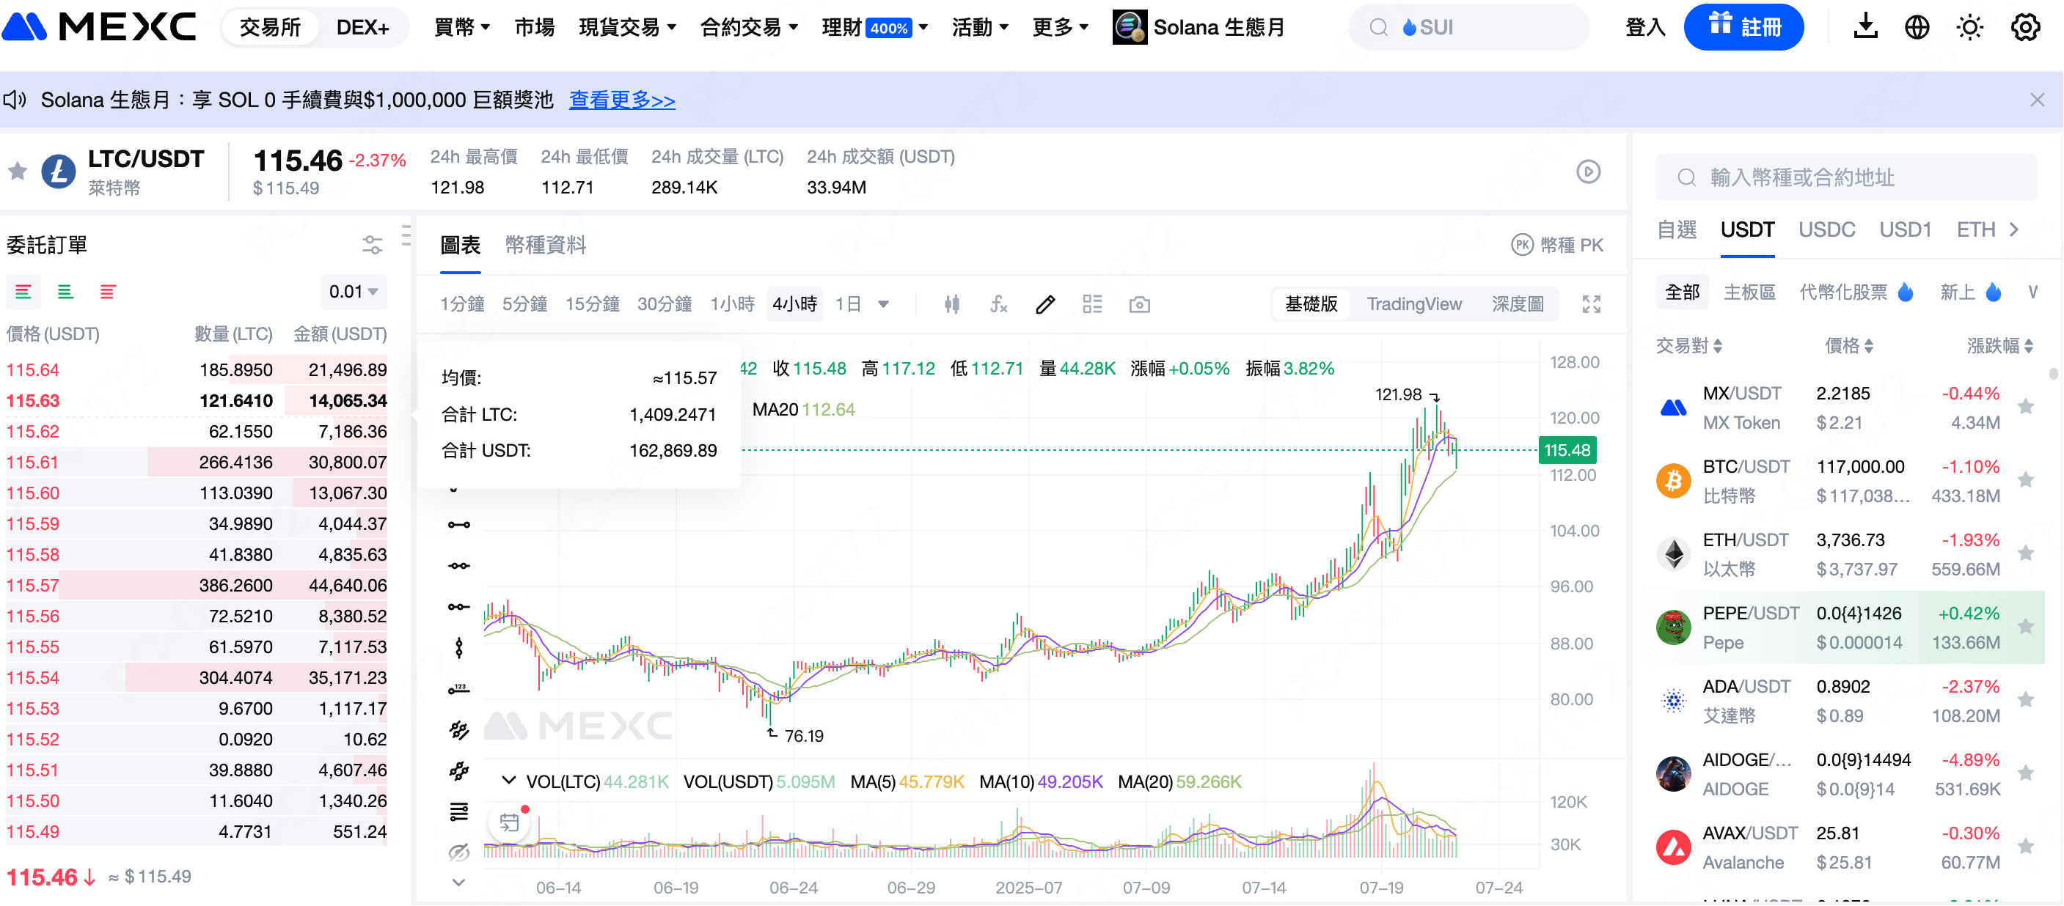The image size is (2064, 906).
Task: Open the tutorial play icon in header
Action: point(1588,172)
